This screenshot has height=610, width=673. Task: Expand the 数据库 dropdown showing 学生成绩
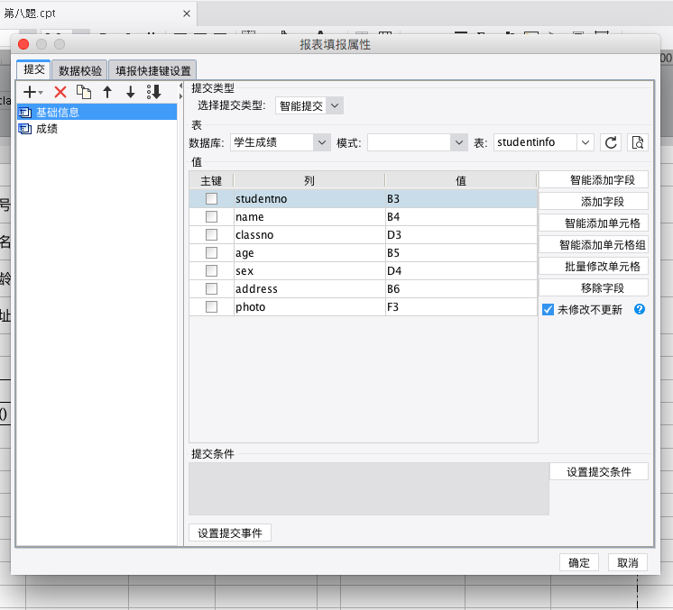click(x=281, y=142)
